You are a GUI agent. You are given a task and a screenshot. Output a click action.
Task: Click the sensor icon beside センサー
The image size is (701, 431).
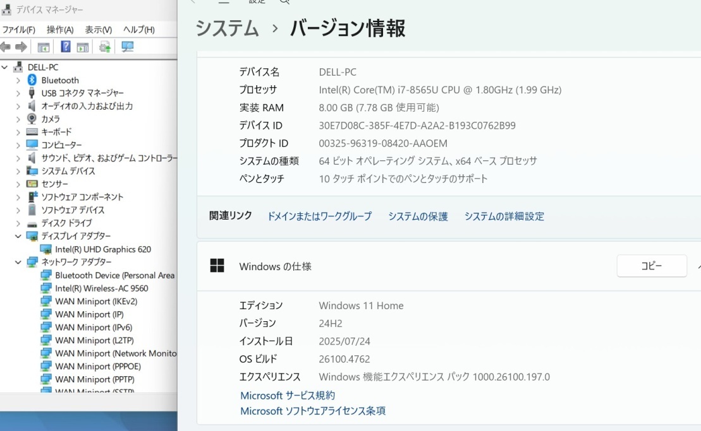click(x=32, y=184)
